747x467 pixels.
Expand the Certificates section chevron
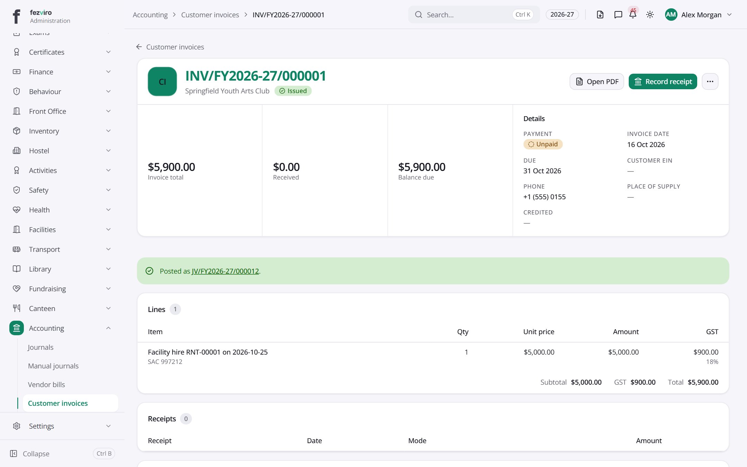pos(108,52)
